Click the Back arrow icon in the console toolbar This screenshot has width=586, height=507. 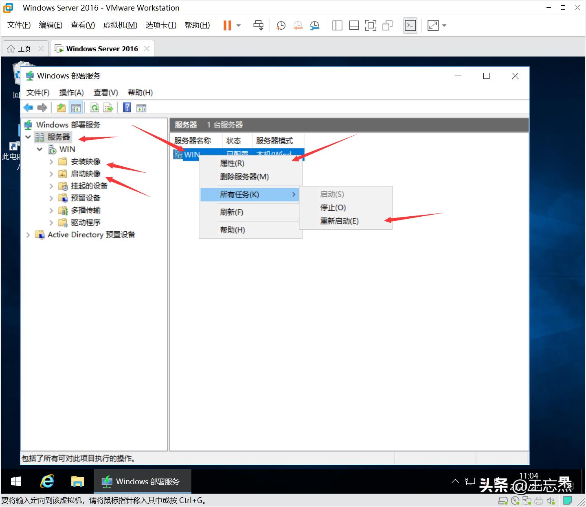pos(28,107)
